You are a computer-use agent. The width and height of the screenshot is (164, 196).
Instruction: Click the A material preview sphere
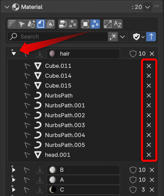coord(53,180)
